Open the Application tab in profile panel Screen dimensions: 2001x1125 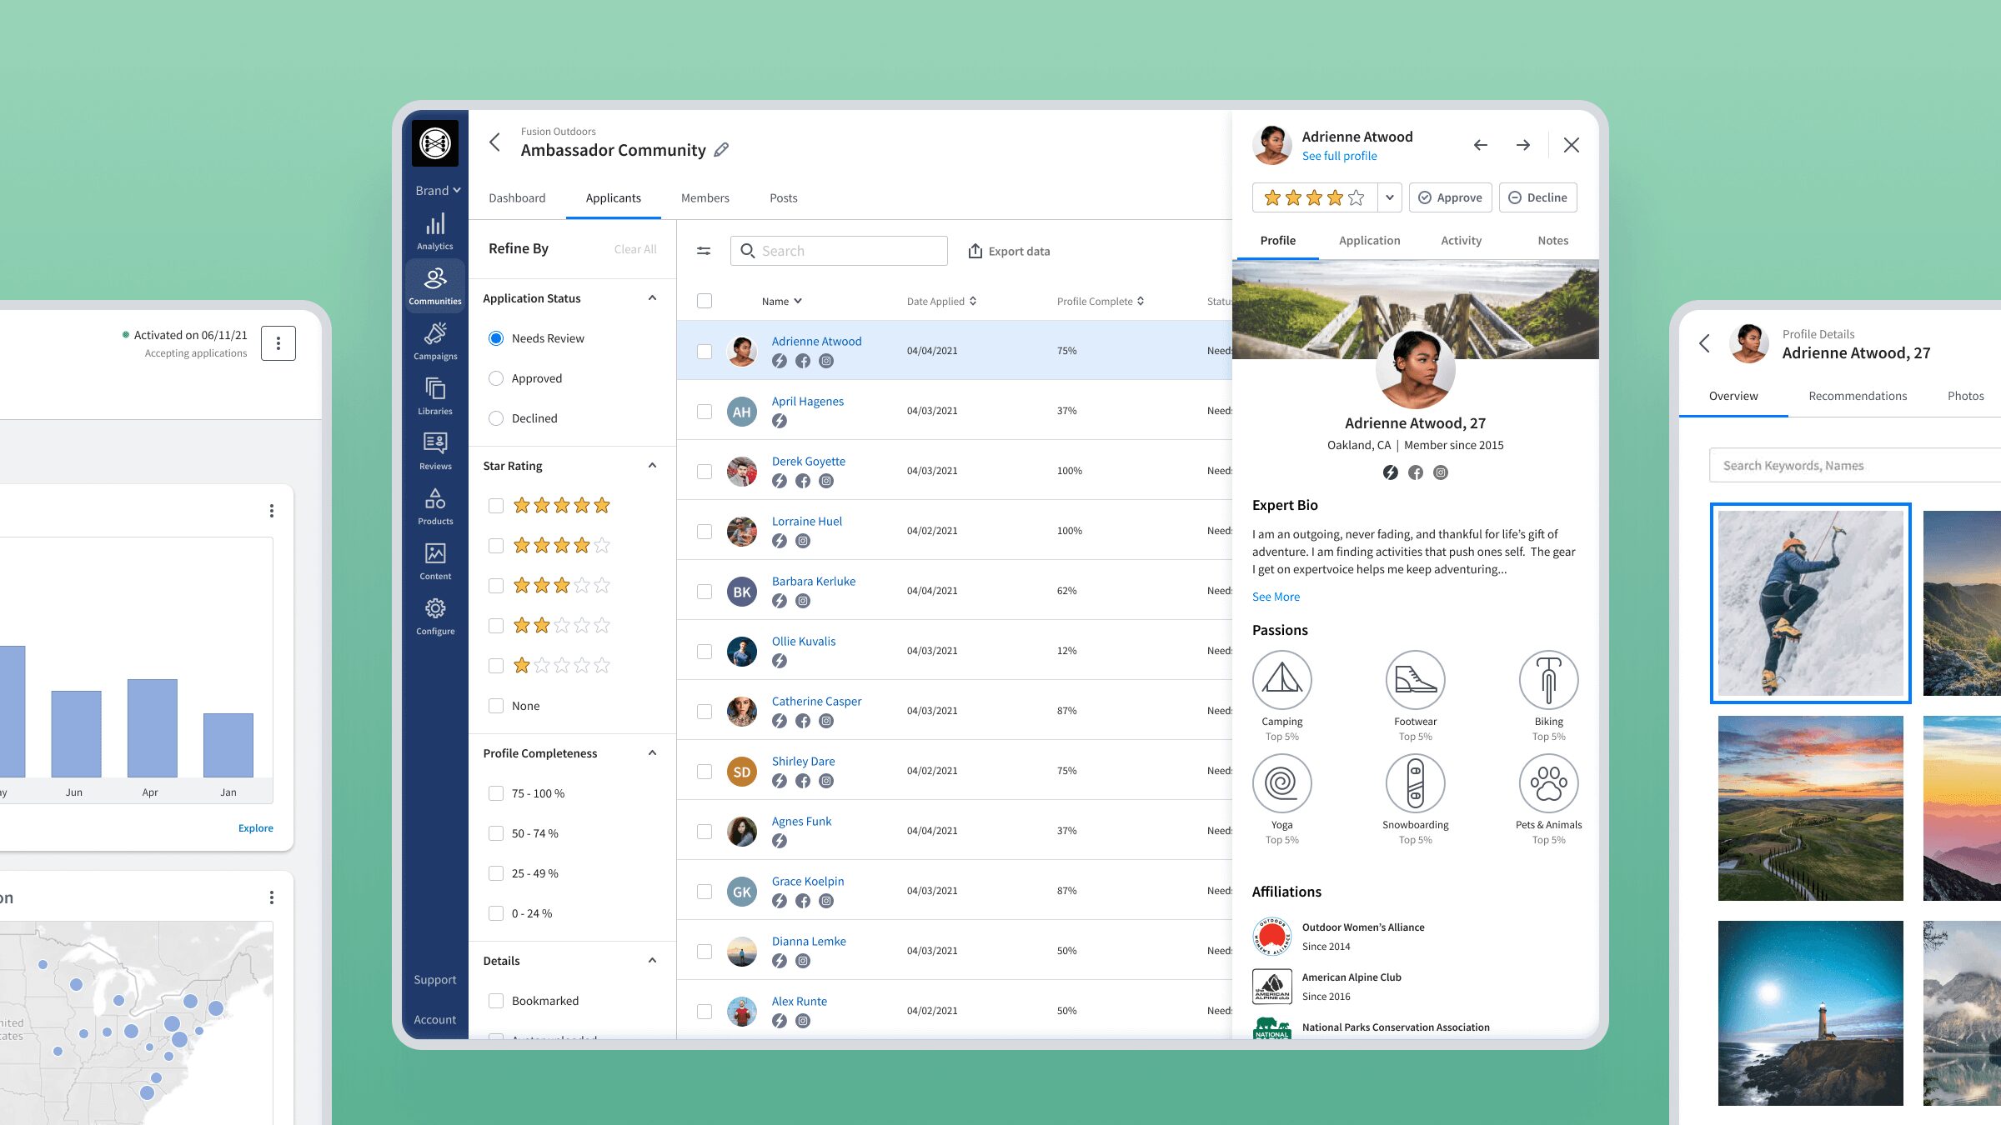(1370, 241)
